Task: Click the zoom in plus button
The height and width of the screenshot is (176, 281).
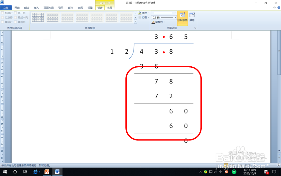Action: [278, 165]
